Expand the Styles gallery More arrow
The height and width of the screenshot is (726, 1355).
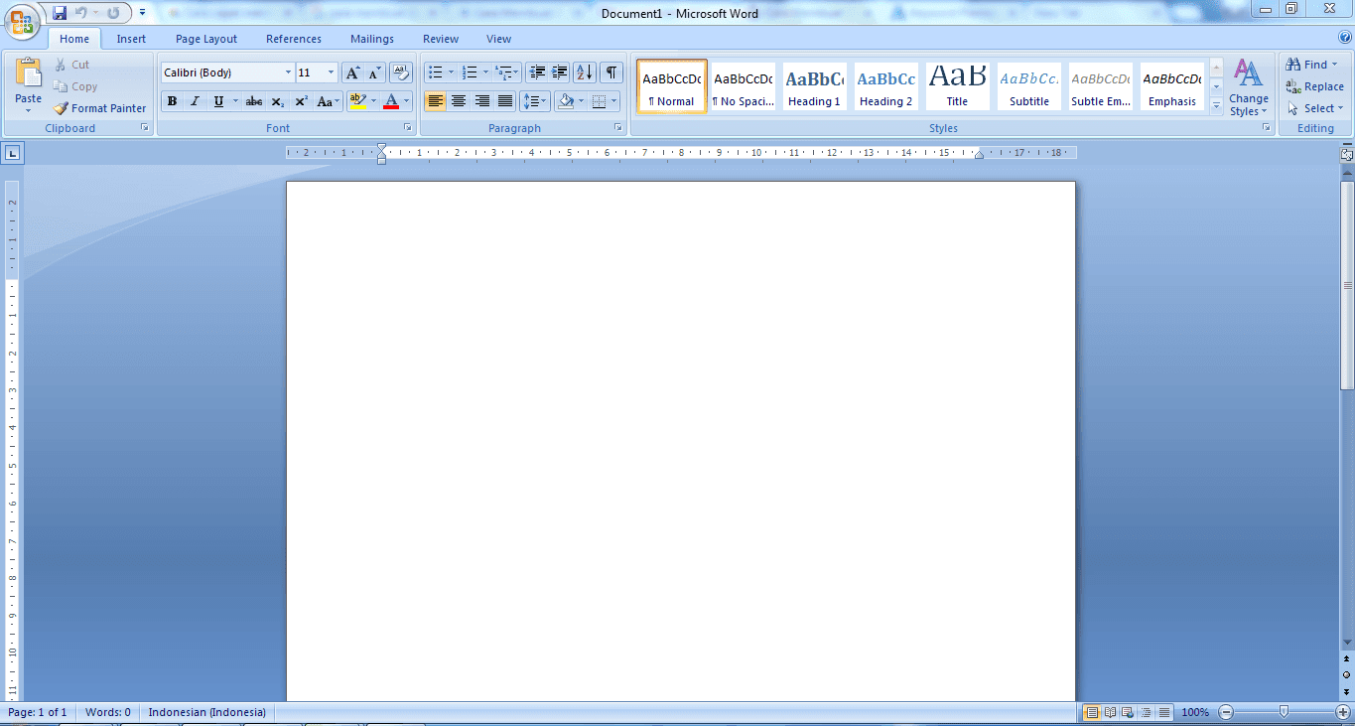(x=1216, y=104)
